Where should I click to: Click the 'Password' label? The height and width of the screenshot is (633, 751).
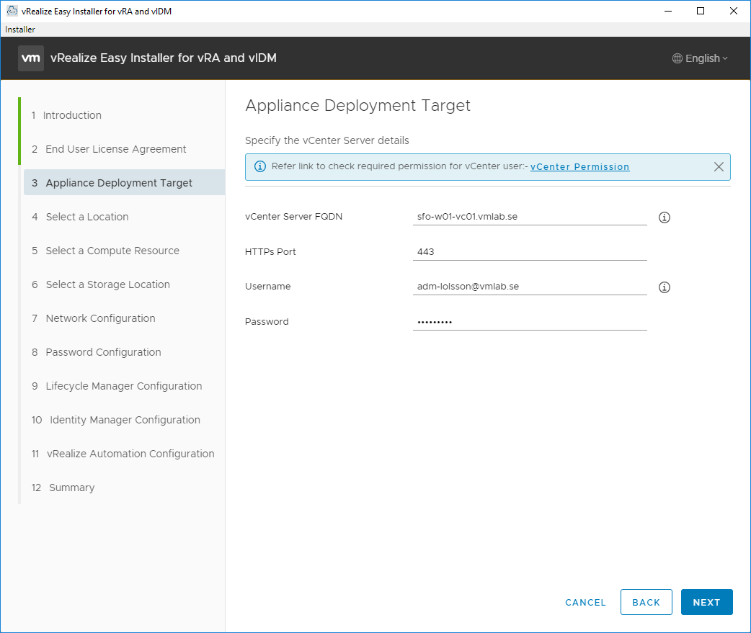click(267, 321)
